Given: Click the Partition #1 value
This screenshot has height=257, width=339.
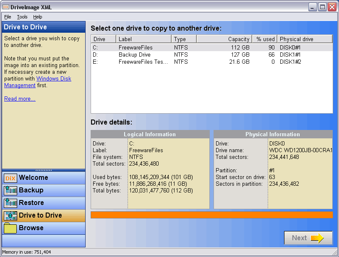Looking at the screenshot, I should [272, 170].
